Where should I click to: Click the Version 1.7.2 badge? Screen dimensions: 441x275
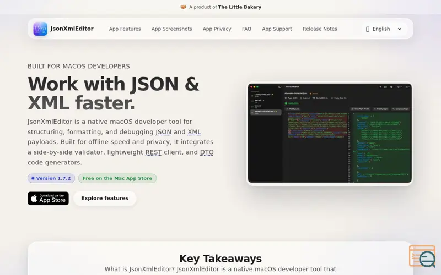click(x=51, y=178)
